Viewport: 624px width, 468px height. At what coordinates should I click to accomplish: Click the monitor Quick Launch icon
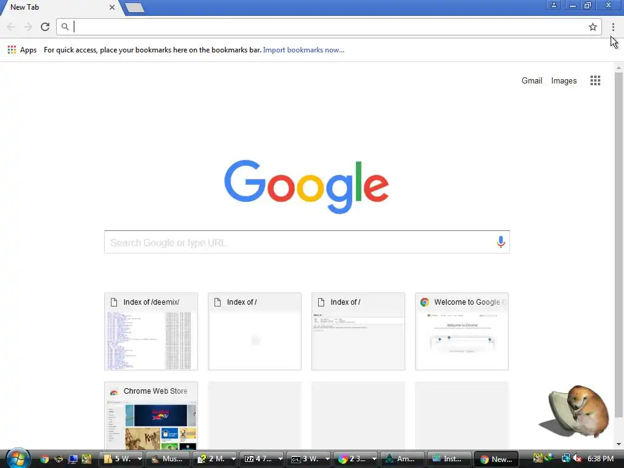73,459
